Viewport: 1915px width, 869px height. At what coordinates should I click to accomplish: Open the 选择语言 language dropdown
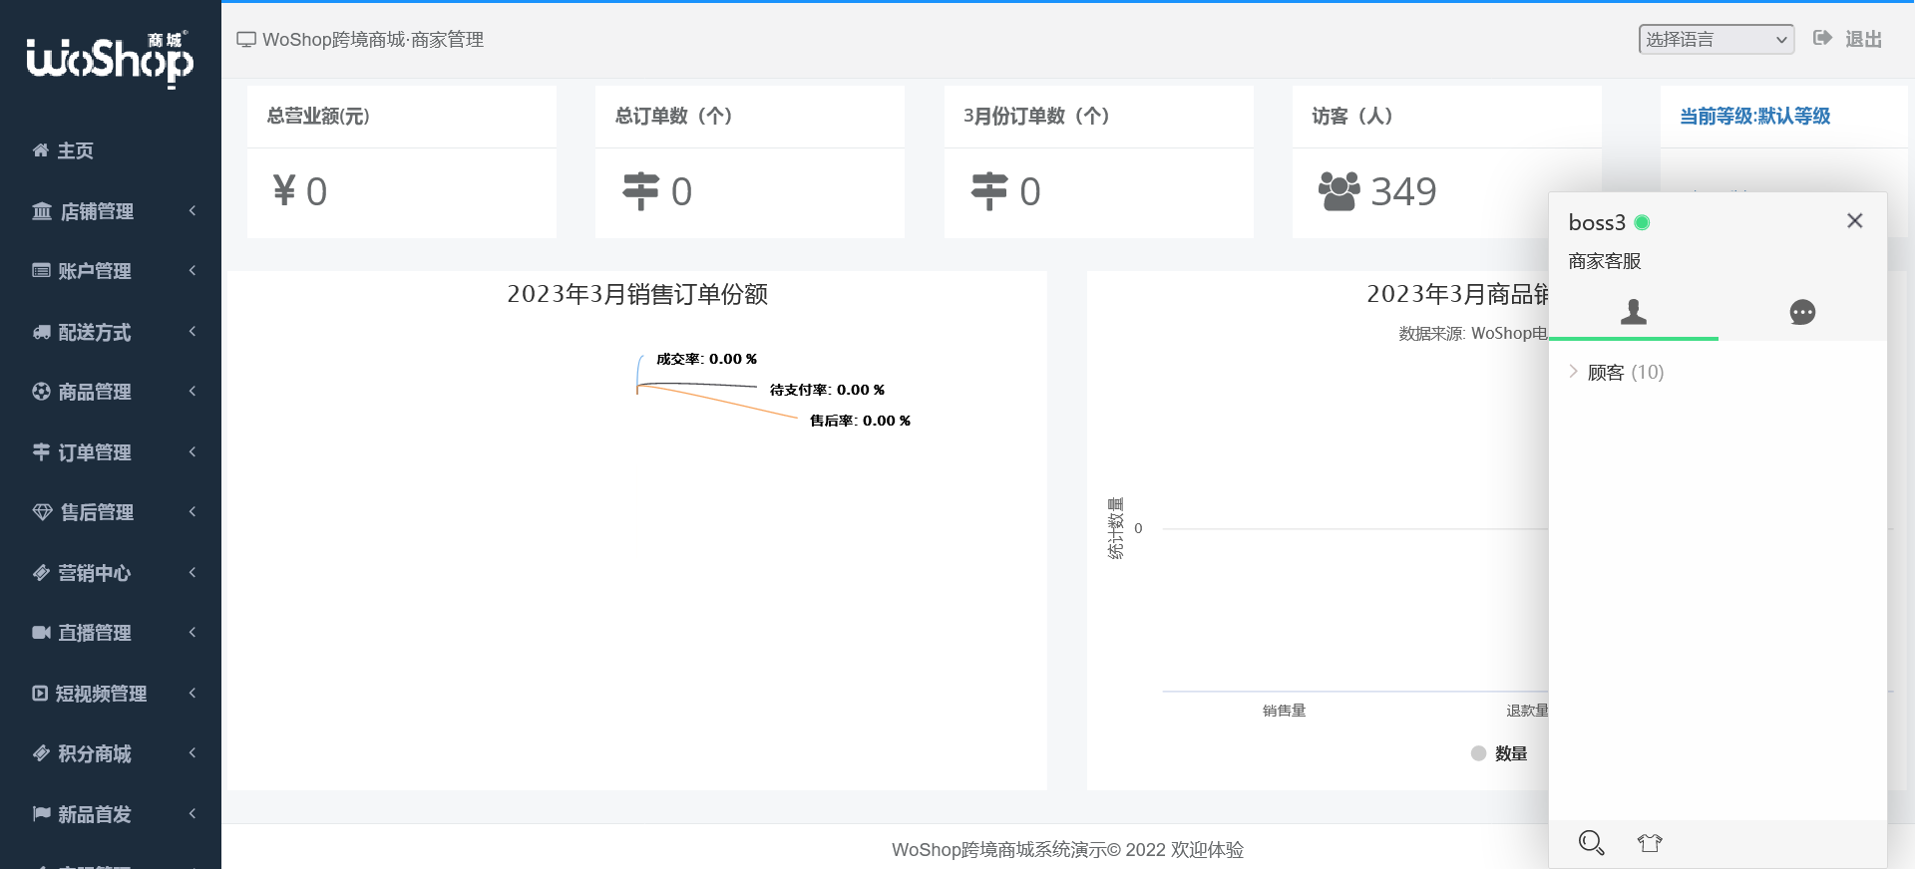[1716, 40]
